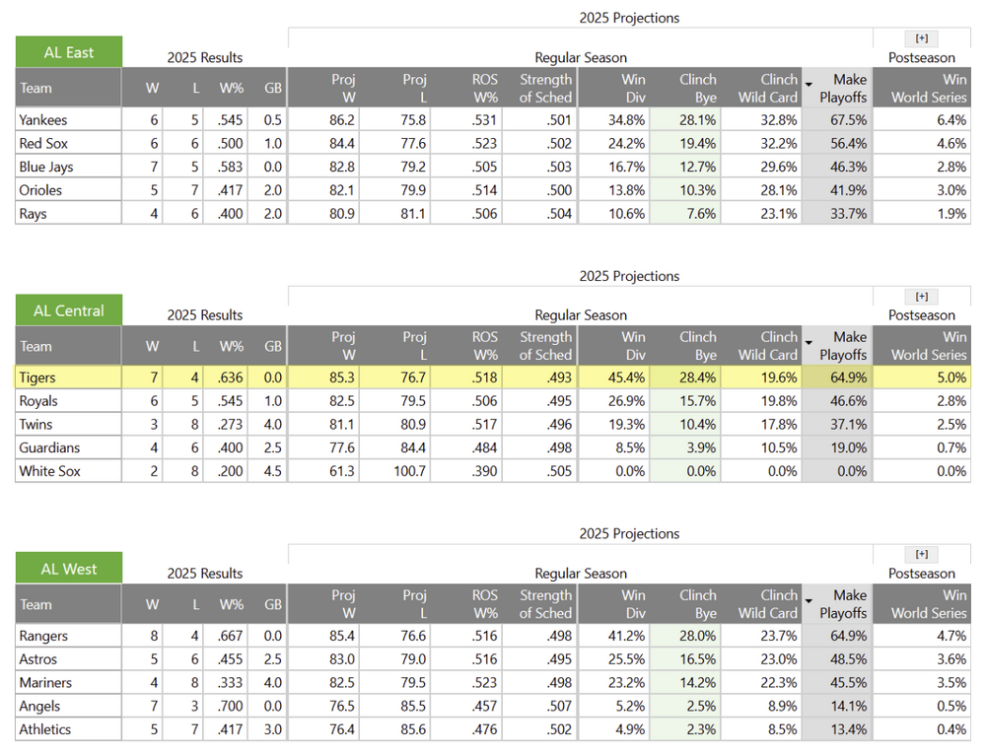Screen dimensions: 986x753
Task: Open the highlighted Tigers team row link
Action: coord(37,377)
